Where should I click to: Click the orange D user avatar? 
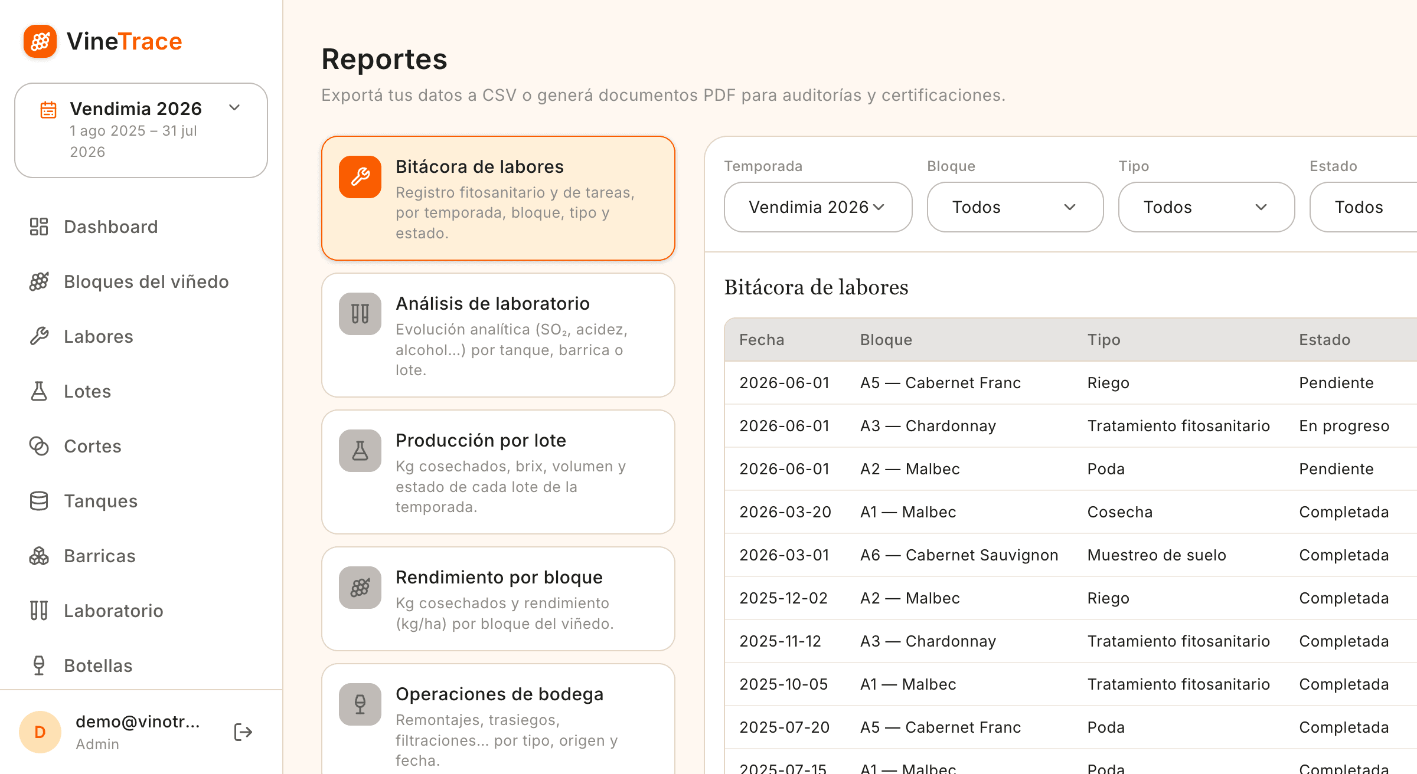coord(40,732)
